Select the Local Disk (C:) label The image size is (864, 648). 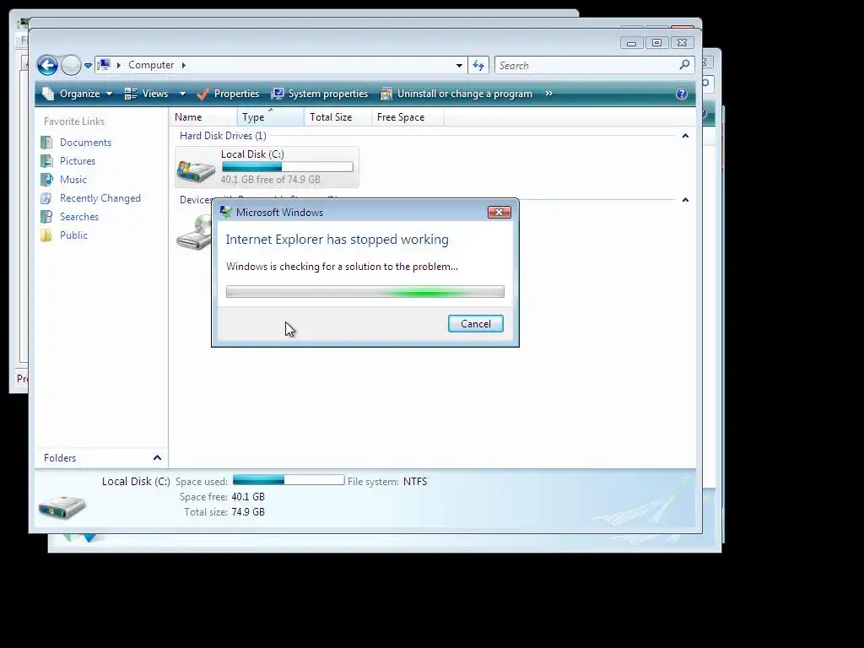[x=252, y=154]
